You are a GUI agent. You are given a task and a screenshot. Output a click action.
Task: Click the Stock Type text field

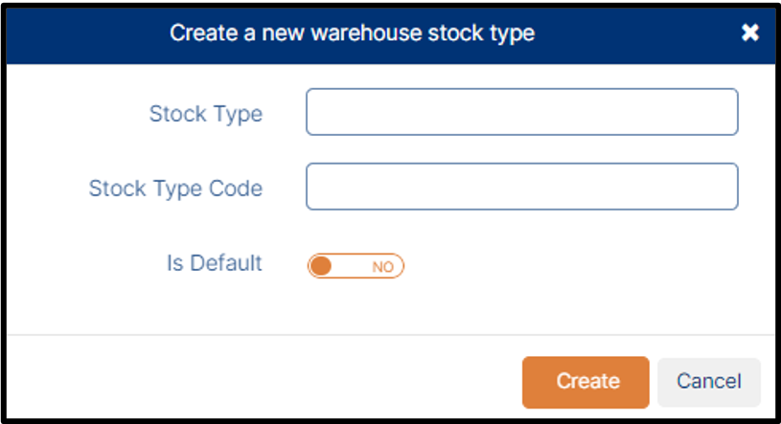pos(521,113)
